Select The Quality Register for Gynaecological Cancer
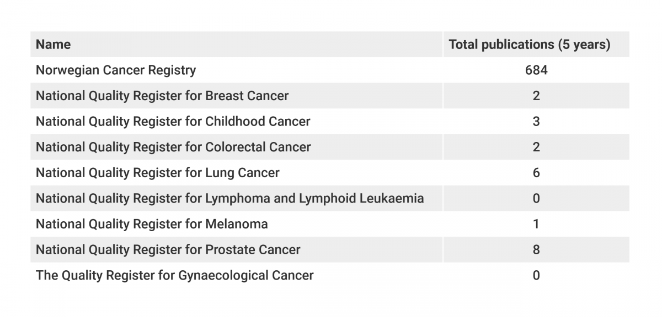This screenshot has width=662, height=317. coord(175,275)
